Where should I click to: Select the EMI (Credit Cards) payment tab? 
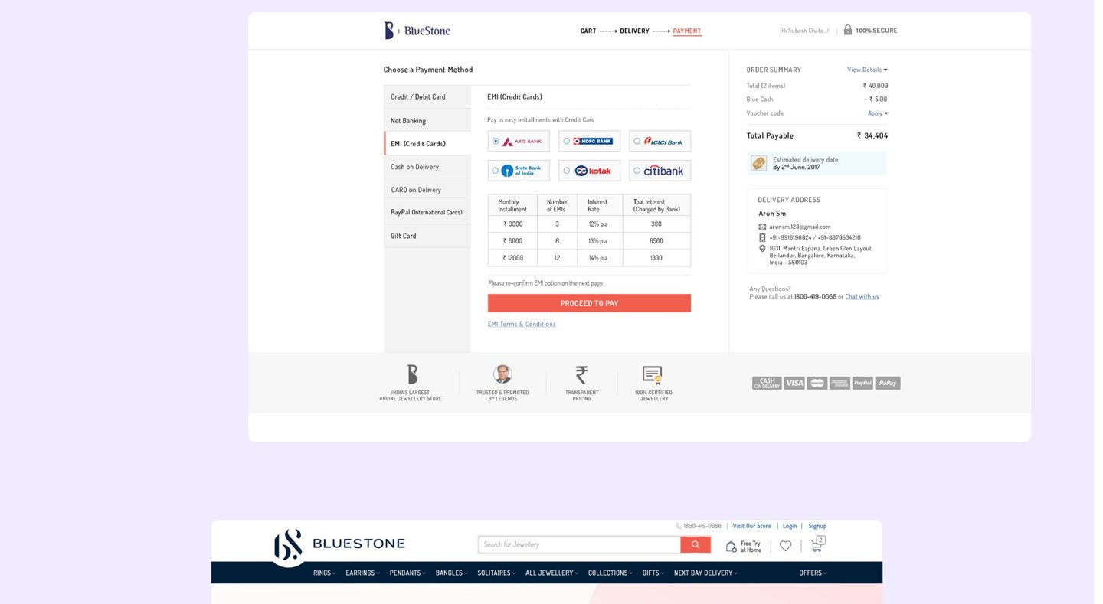(427, 144)
